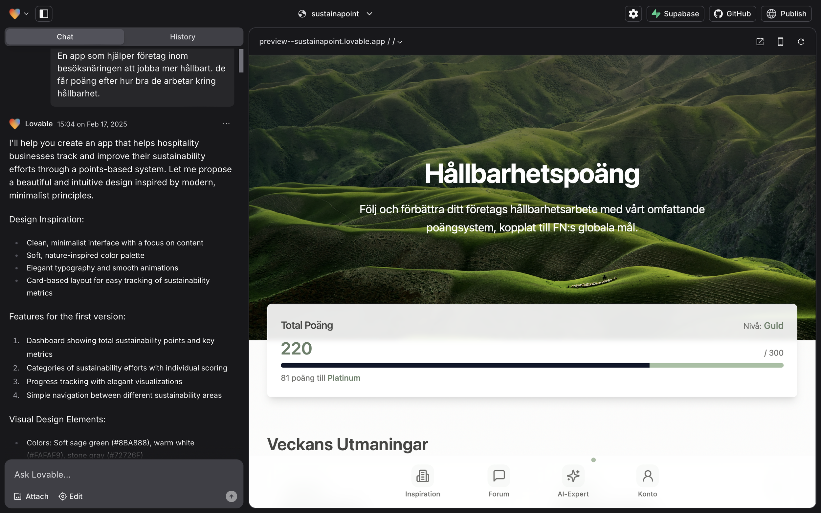This screenshot has width=821, height=513.
Task: Select the Inspiration nav icon
Action: tap(422, 476)
